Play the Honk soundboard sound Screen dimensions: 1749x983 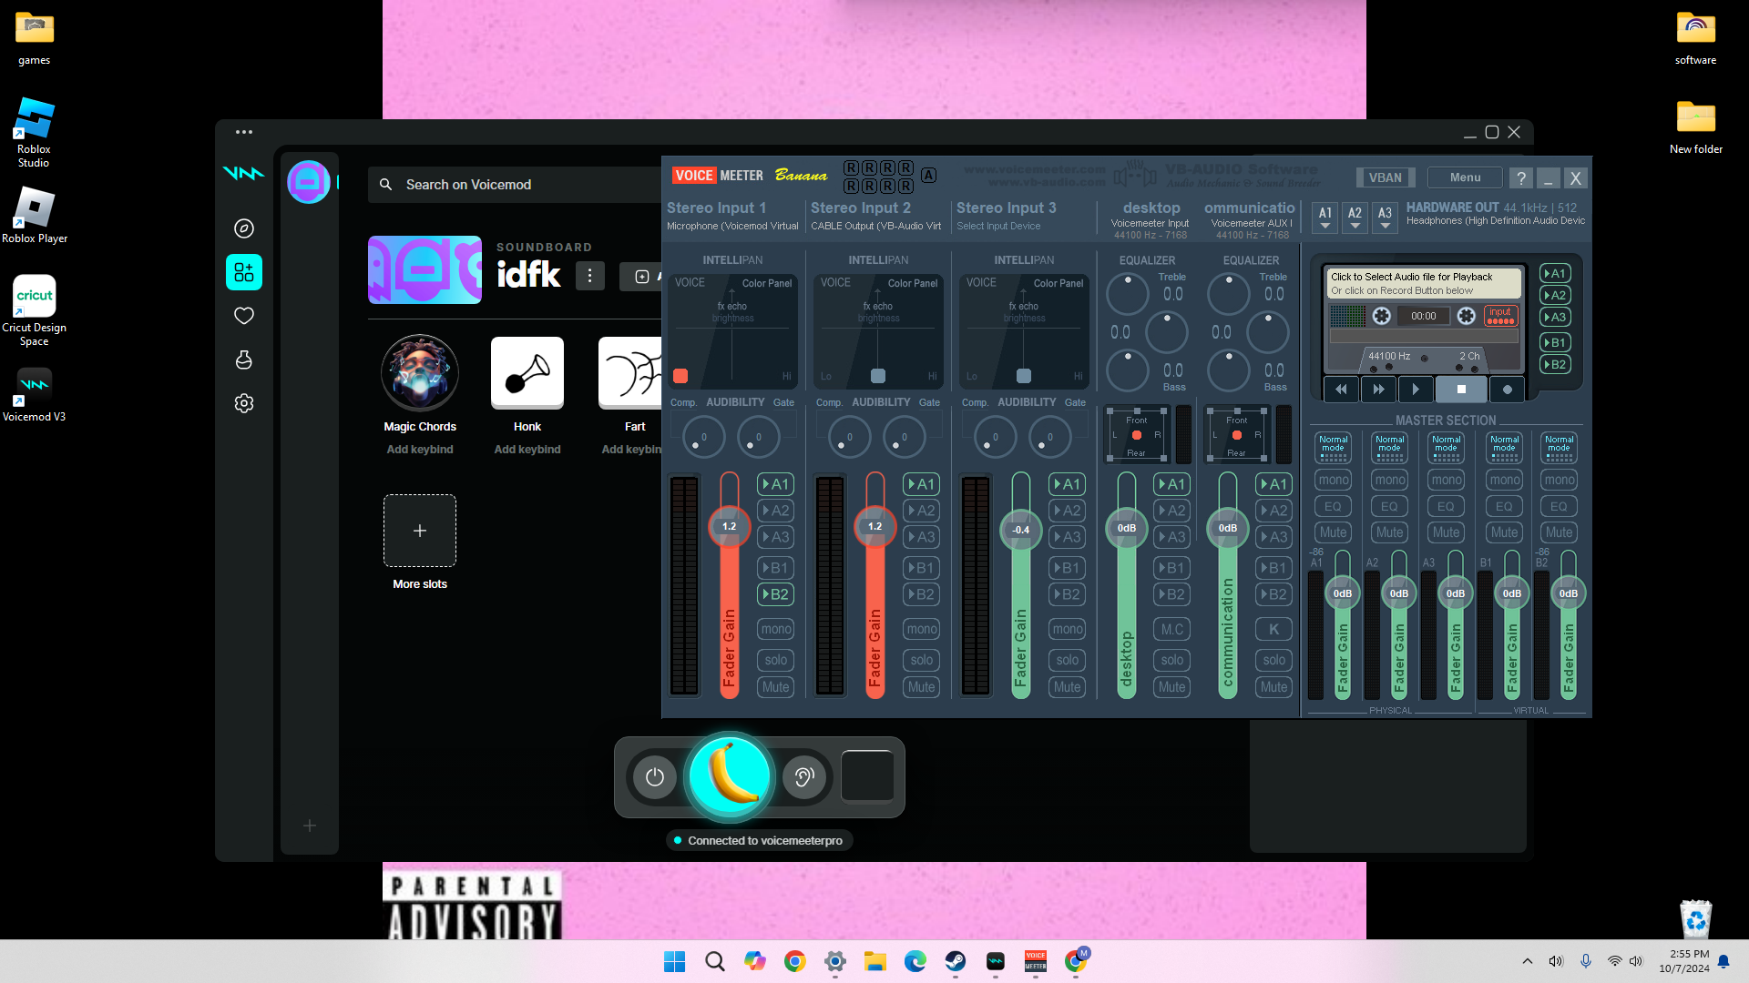527,373
